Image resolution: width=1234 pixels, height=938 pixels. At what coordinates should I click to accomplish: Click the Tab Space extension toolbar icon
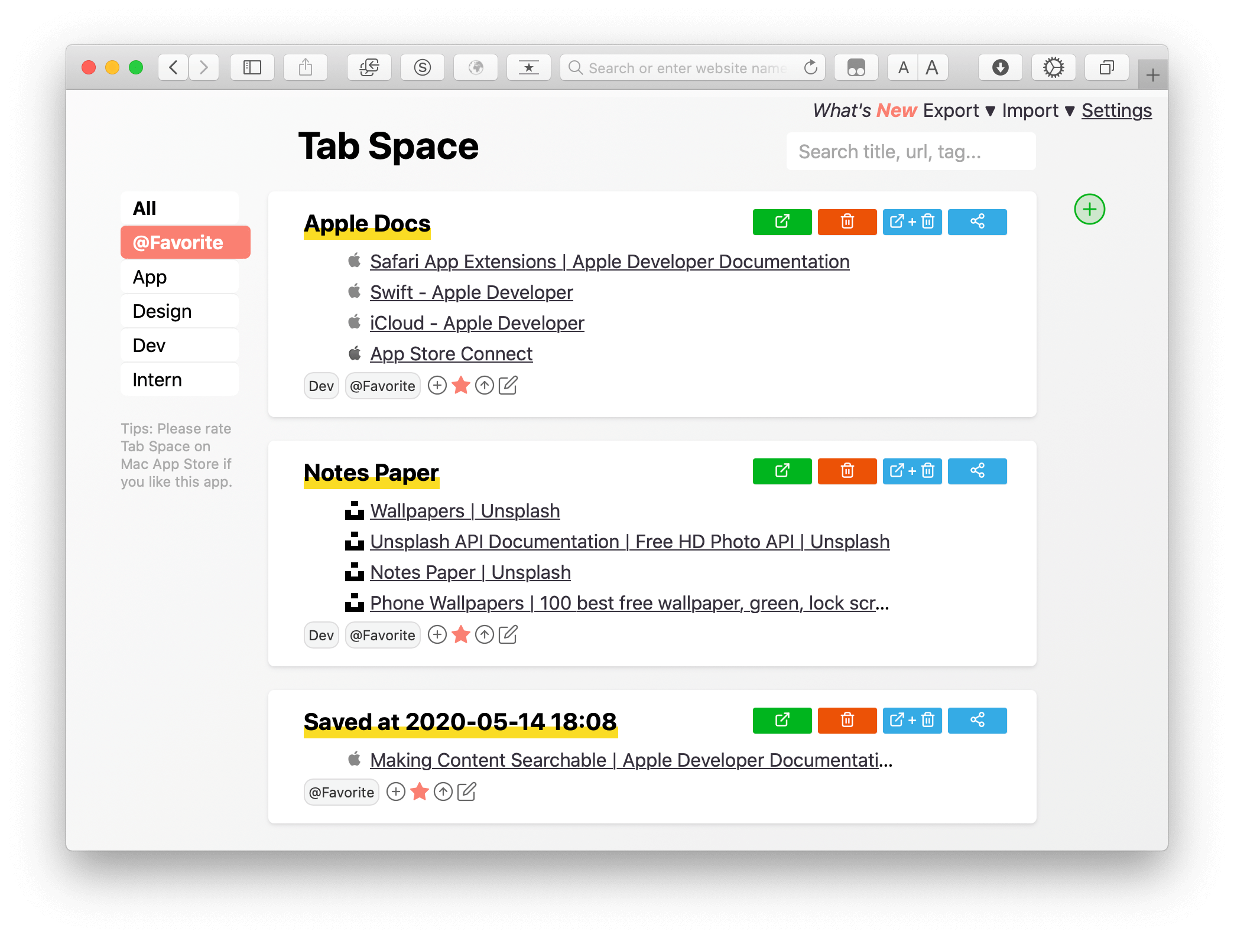click(x=369, y=67)
